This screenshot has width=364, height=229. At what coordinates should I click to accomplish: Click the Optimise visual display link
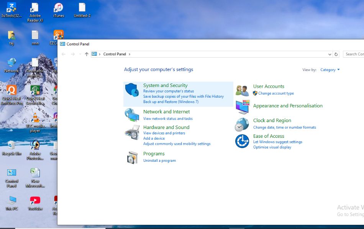pos(272,147)
